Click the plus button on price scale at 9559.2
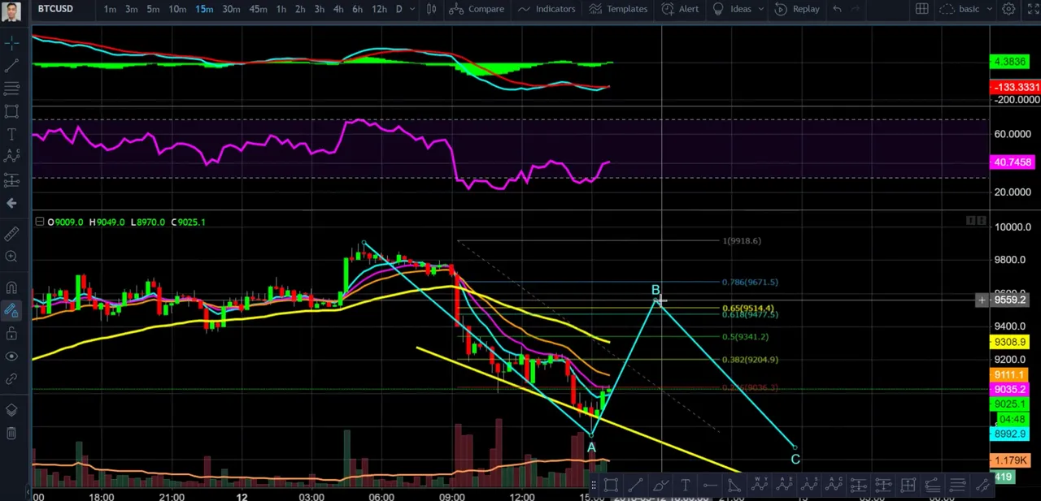 pyautogui.click(x=982, y=300)
